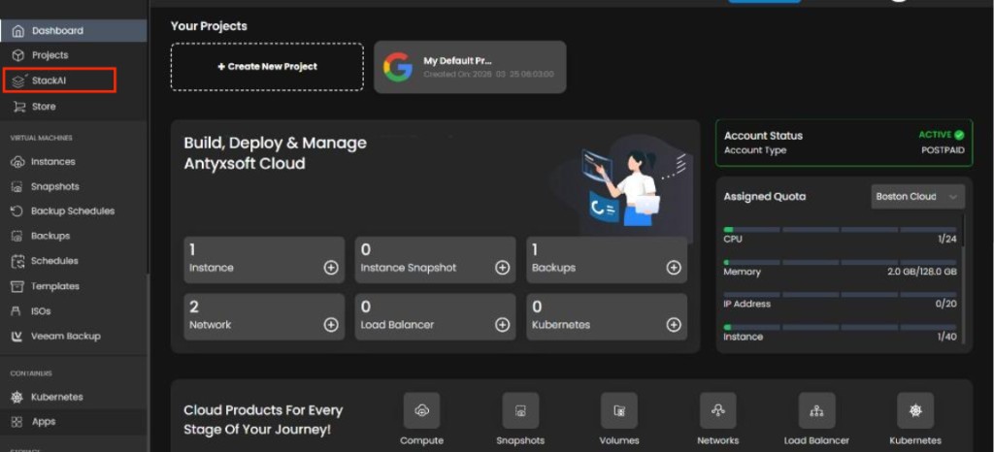994x452 pixels.
Task: Open Instances under Virtual Machines
Action: [74, 161]
